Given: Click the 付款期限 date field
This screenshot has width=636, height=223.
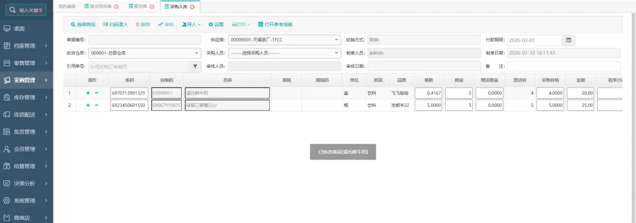Looking at the screenshot, I should (535, 40).
